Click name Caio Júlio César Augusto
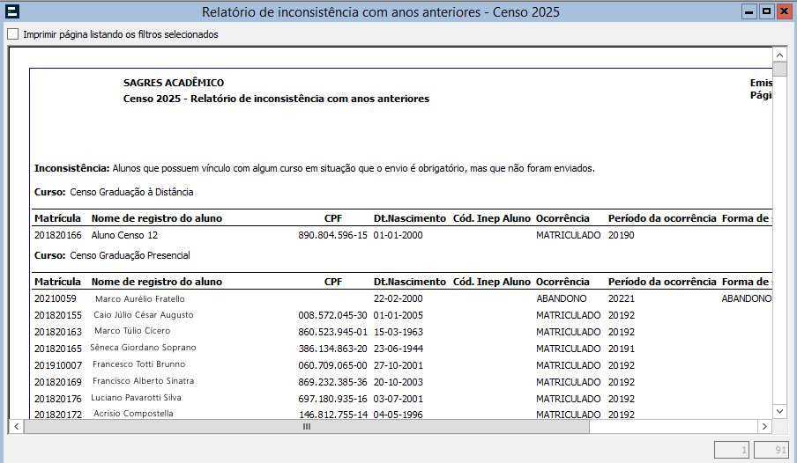 [144, 315]
